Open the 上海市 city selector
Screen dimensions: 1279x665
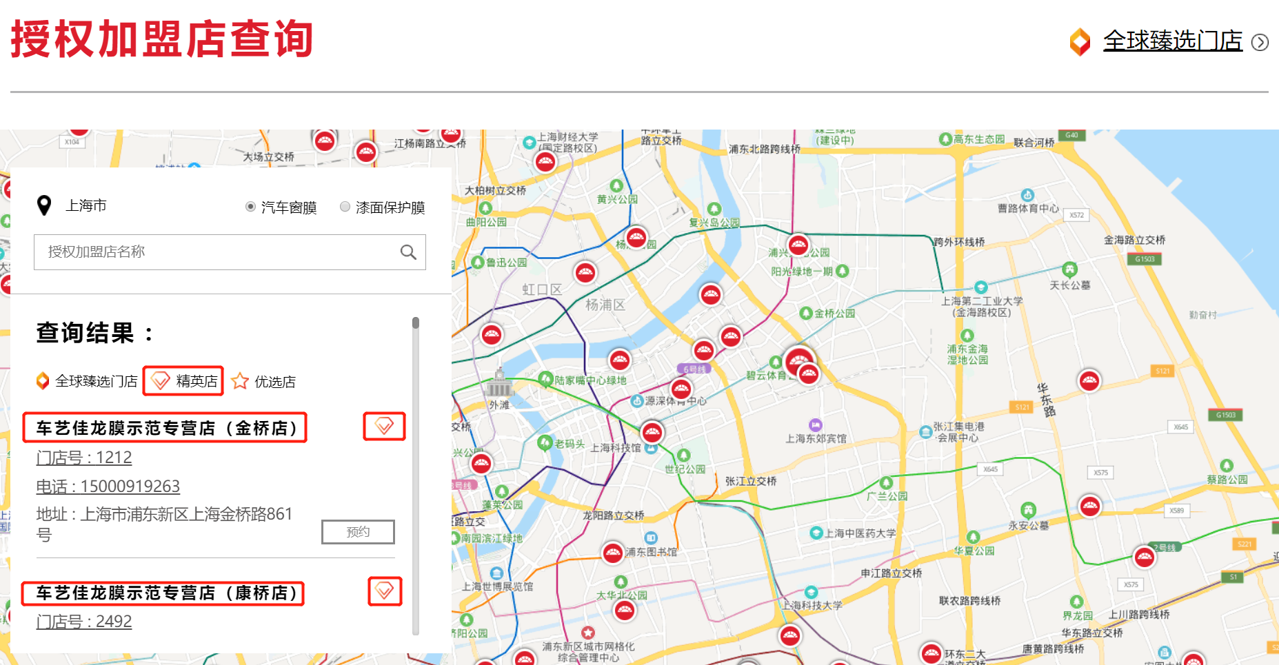(86, 205)
